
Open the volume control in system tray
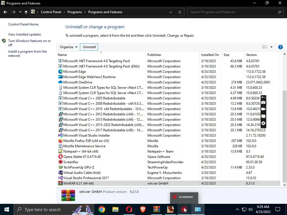[x=251, y=209]
